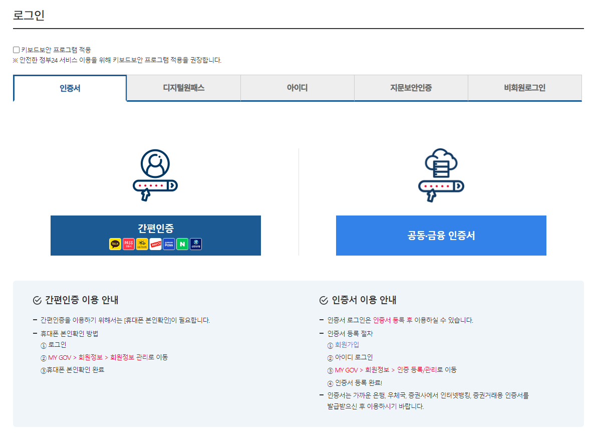Click the ① 로그인 step text
Screen dimensions: 599x439
tap(54, 345)
